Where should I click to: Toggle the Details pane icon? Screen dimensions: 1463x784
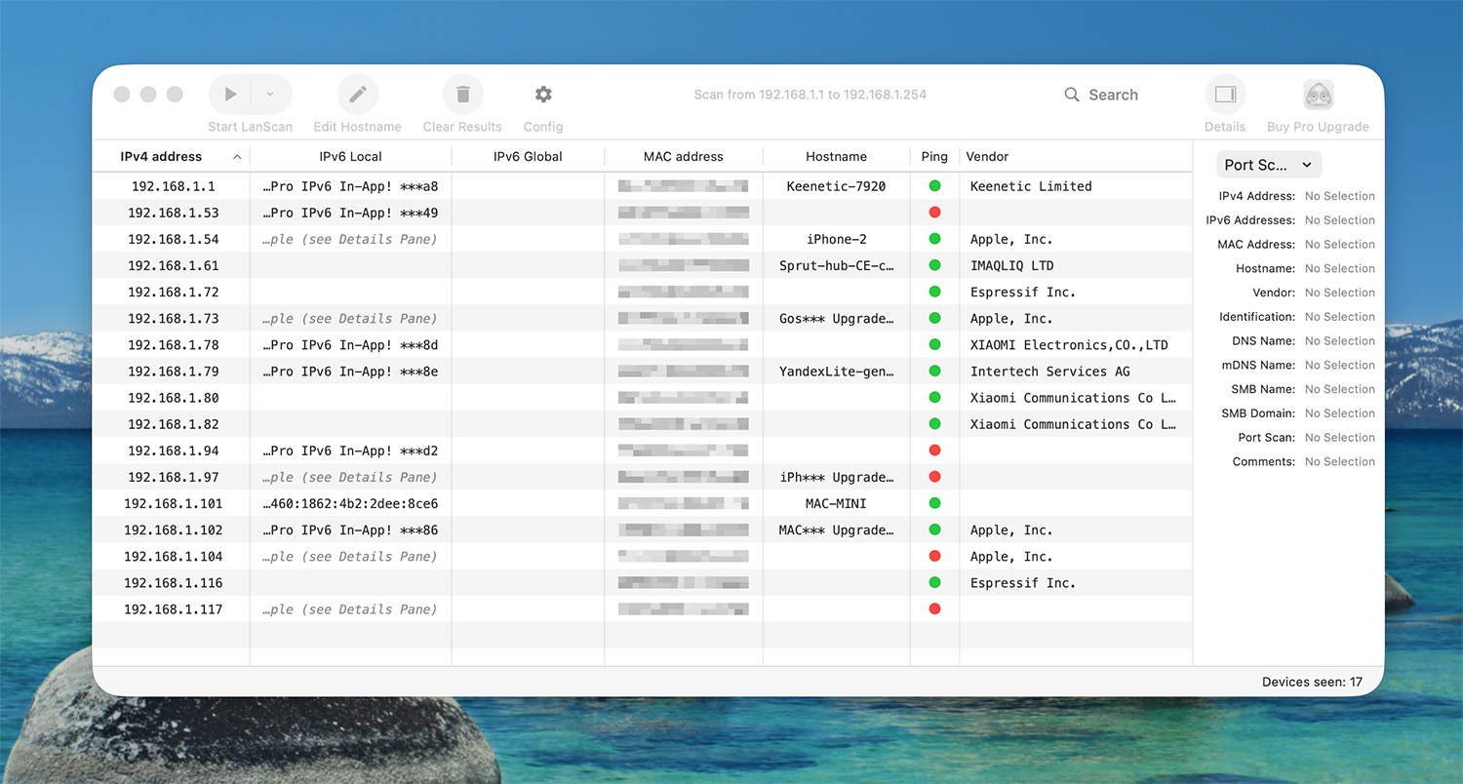1225,95
